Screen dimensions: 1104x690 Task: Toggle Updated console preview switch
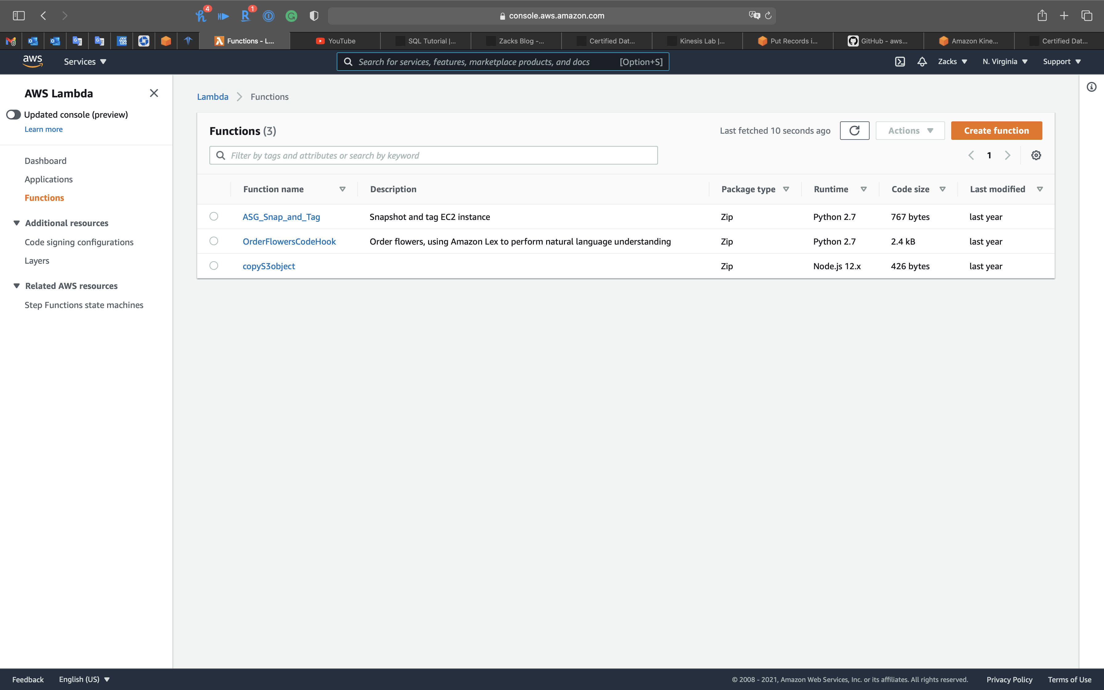coord(13,115)
